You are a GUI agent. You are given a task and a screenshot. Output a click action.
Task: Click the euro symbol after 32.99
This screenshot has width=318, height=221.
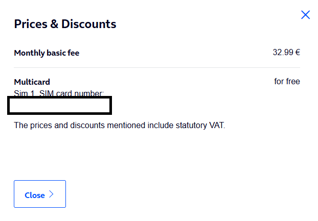298,53
